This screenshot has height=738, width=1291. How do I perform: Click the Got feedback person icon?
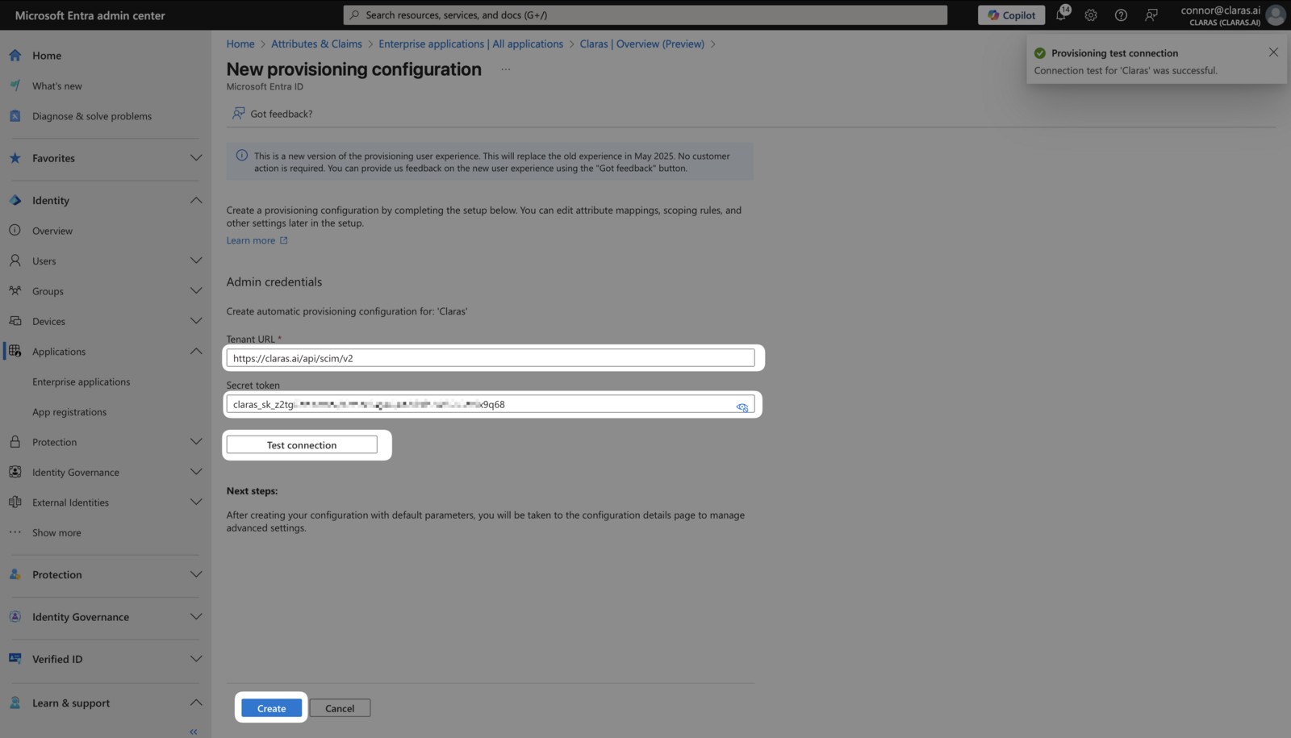click(x=239, y=113)
